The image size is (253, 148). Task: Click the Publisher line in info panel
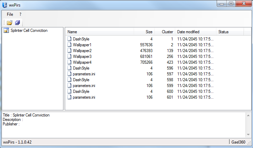coord(11,124)
